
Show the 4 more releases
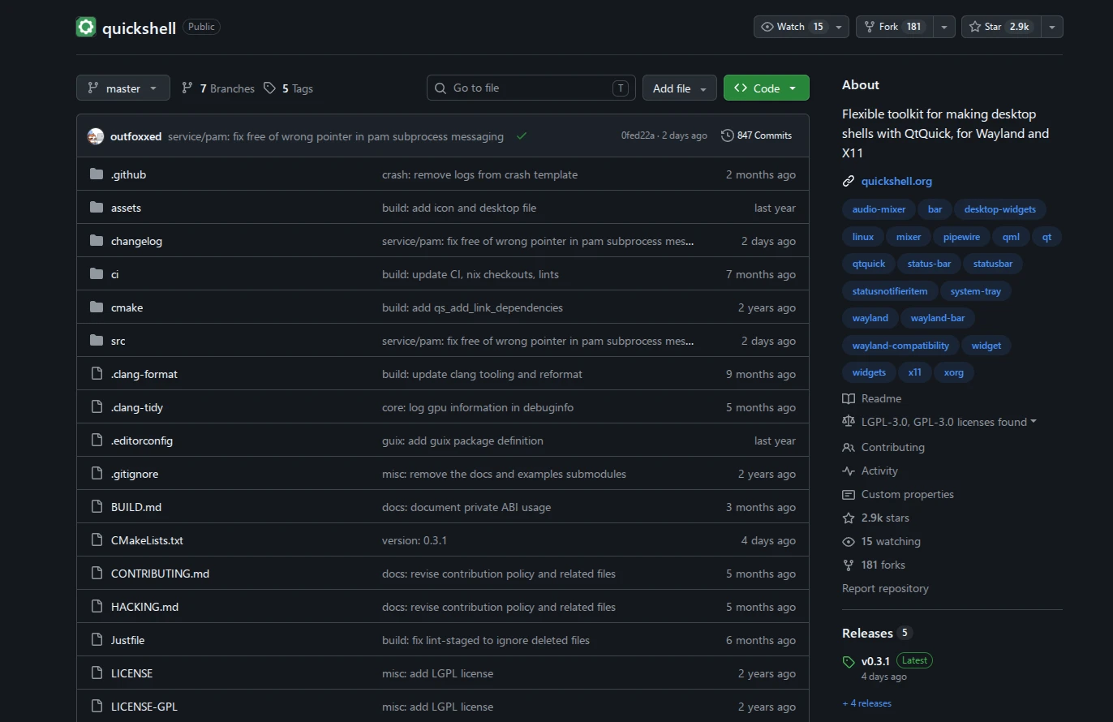866,703
